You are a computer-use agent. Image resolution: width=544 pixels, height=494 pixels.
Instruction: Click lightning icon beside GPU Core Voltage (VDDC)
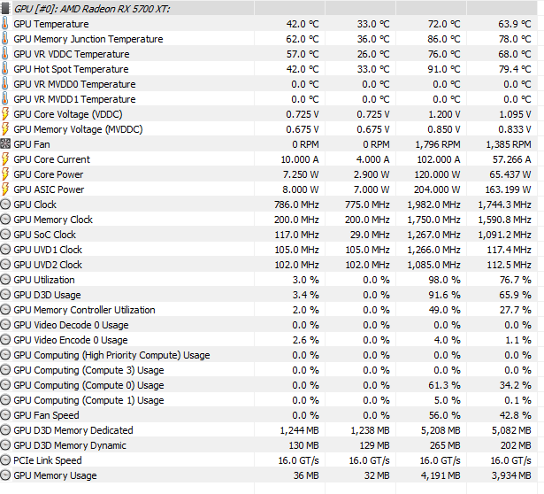[x=5, y=114]
